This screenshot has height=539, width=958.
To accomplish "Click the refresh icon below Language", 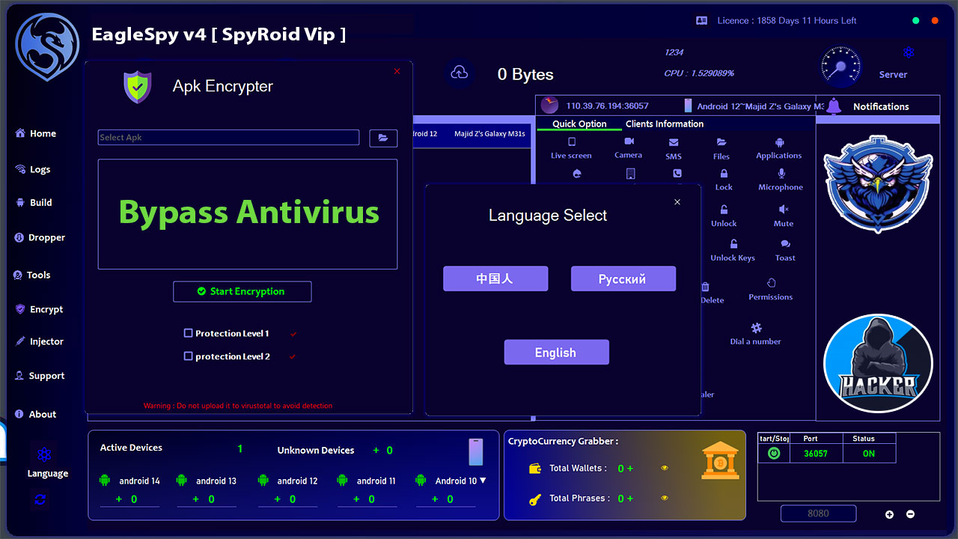I will tap(40, 499).
